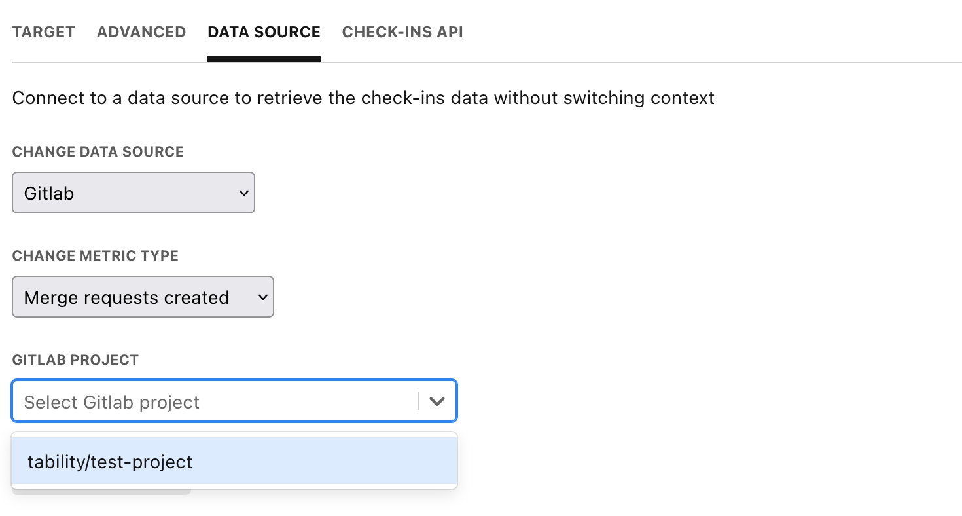Click the "Merge requests created" text
Screen dimensions: 962x516
click(x=126, y=298)
